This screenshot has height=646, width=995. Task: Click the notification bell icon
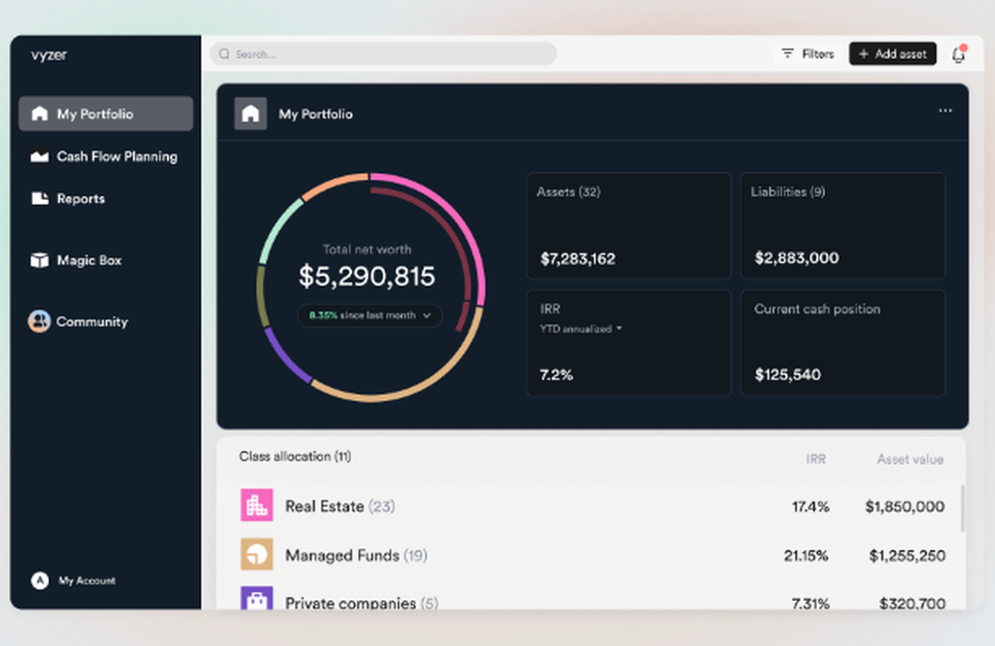(x=956, y=54)
